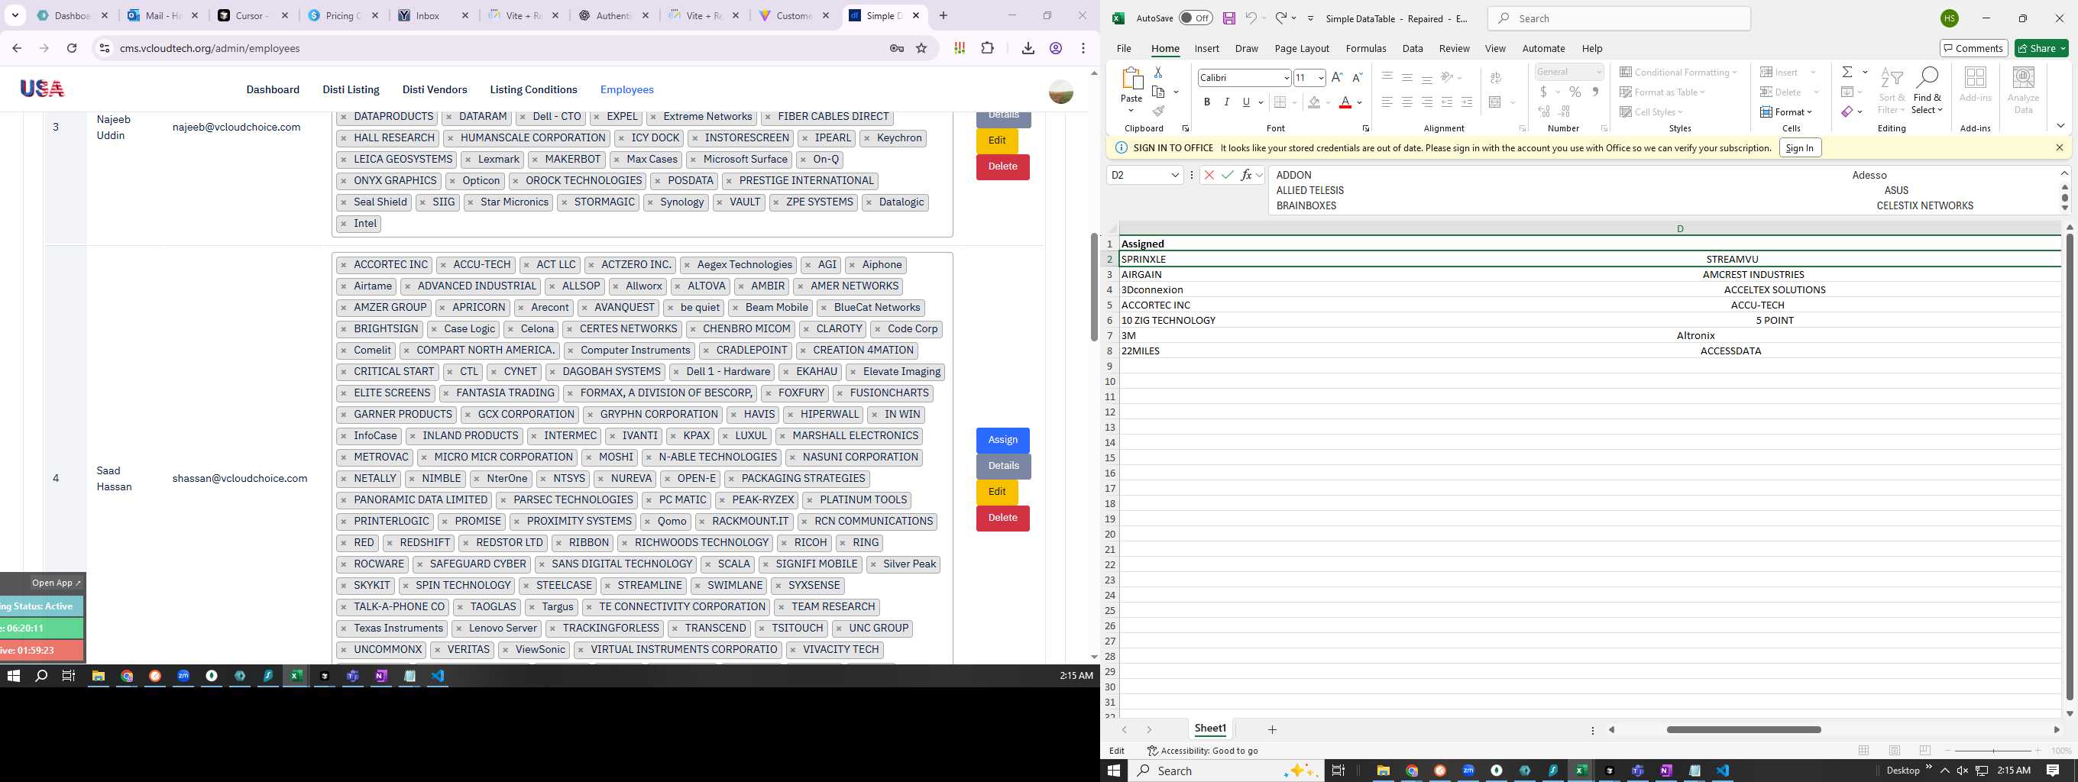
Task: Bookmark the page with Chrome star icon
Action: [x=921, y=48]
